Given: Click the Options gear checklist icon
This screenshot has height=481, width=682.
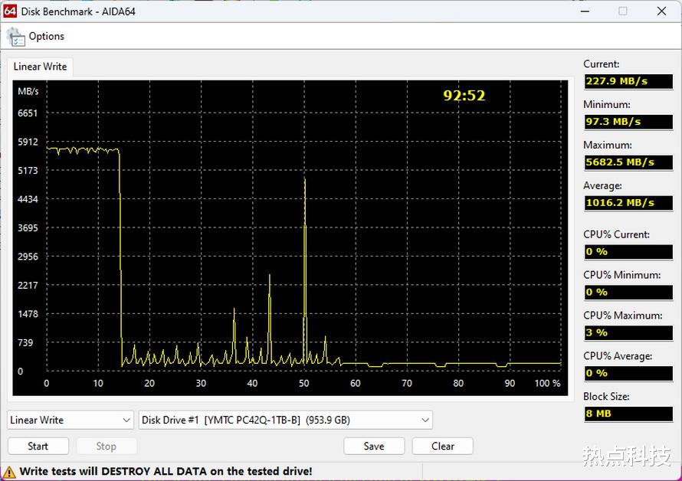Looking at the screenshot, I should 15,37.
